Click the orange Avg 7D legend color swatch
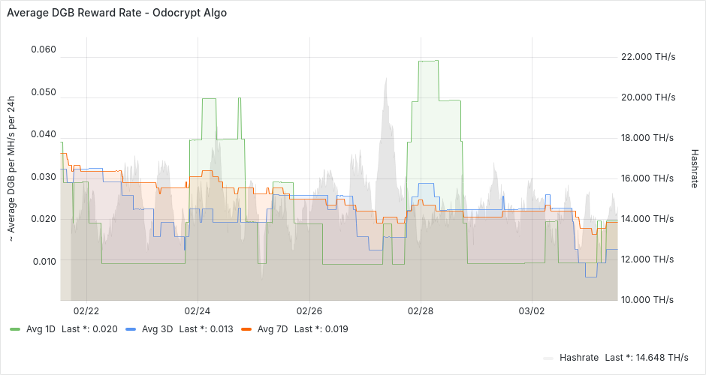The width and height of the screenshot is (706, 375). tap(246, 329)
